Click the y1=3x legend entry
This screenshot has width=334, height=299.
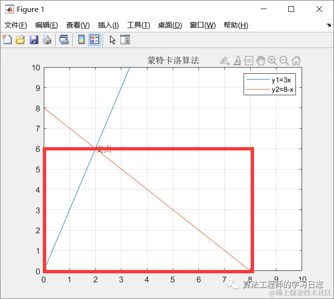pos(270,80)
